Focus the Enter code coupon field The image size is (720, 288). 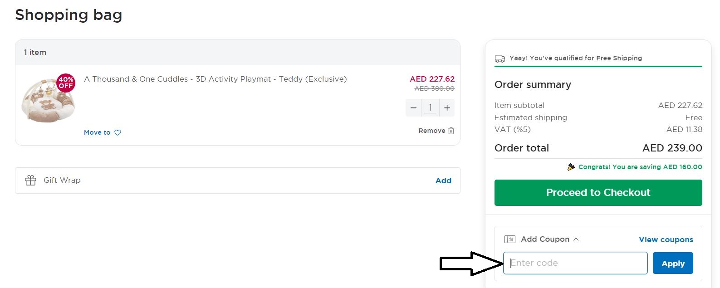(x=575, y=263)
